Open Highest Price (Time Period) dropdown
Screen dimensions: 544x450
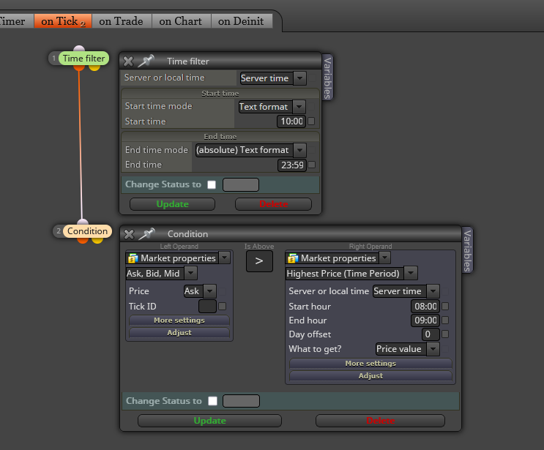(351, 274)
